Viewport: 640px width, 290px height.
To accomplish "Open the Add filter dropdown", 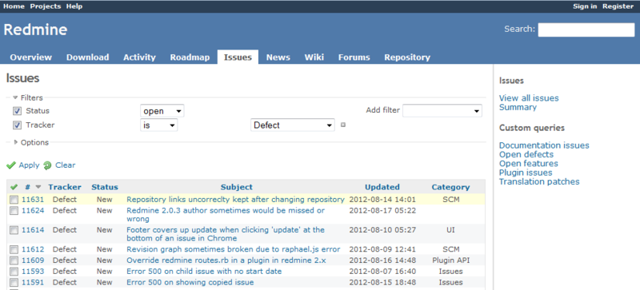I will pos(442,110).
